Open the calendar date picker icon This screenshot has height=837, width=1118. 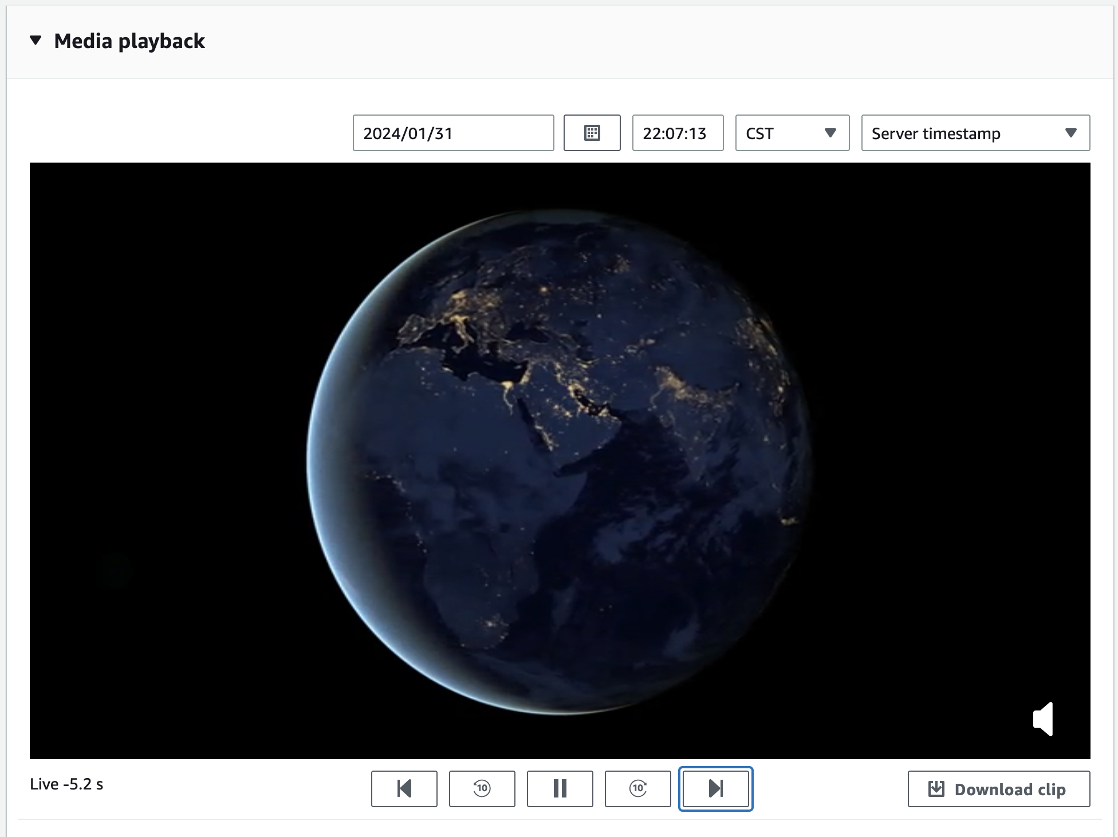(x=592, y=133)
